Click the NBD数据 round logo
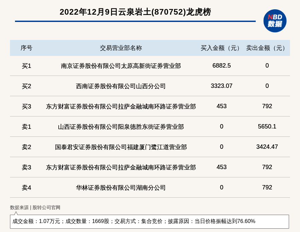The image size is (300, 232). coord(275,21)
